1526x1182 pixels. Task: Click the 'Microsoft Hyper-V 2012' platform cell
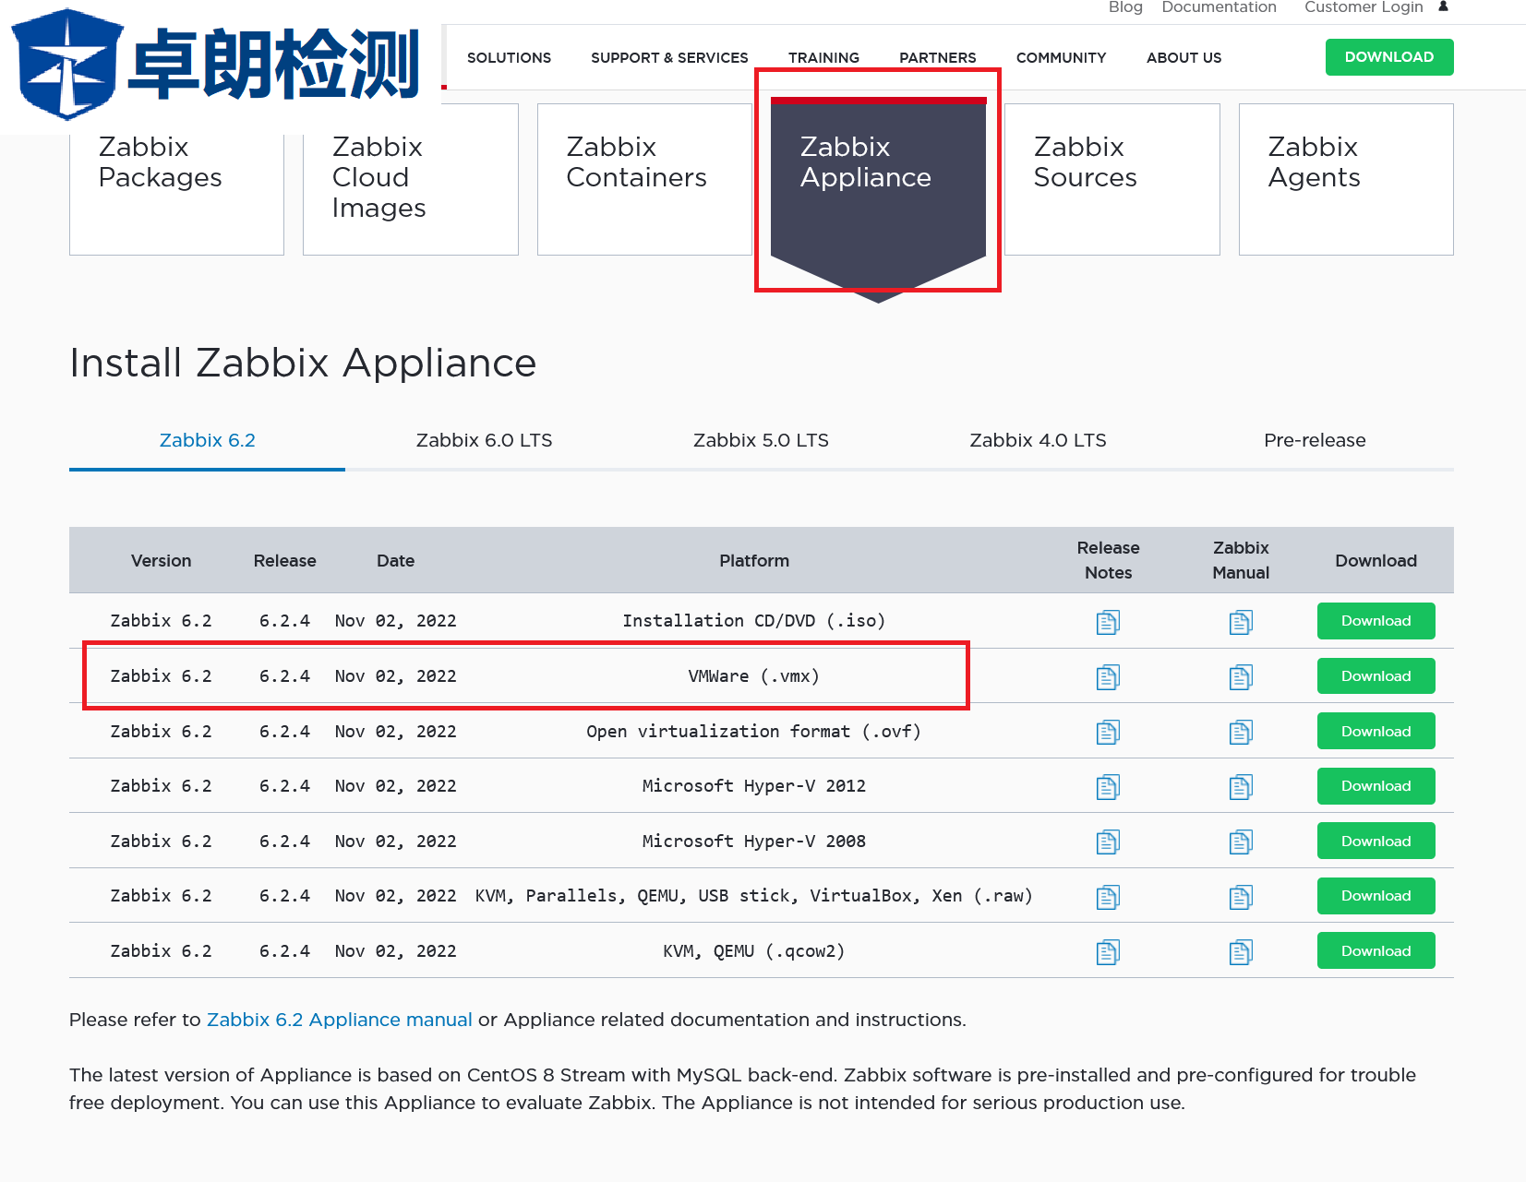[753, 786]
